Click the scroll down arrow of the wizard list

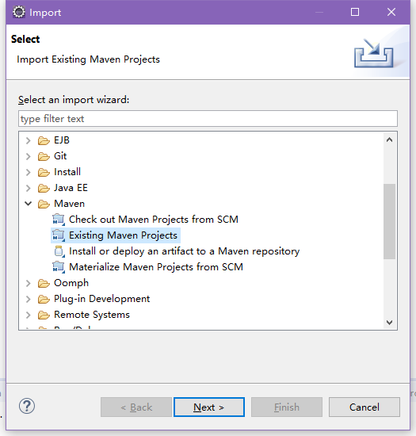(390, 323)
